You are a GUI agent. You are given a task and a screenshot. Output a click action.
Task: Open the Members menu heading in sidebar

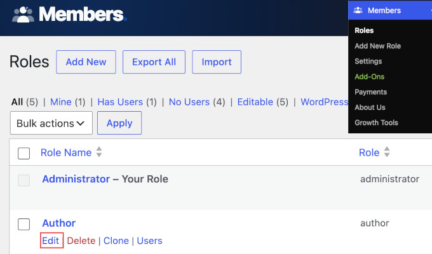point(390,10)
